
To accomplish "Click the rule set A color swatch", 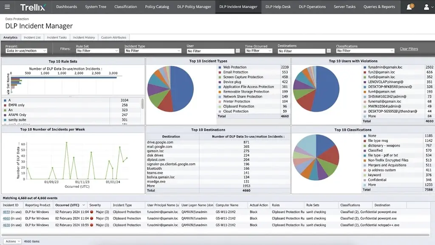I will 5,100.
